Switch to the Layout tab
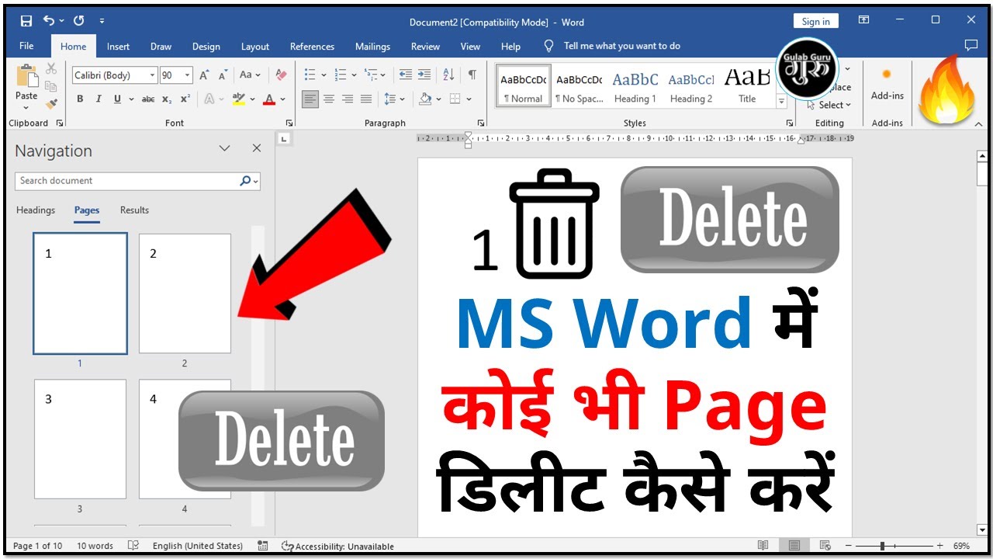This screenshot has width=993, height=559. [x=255, y=47]
